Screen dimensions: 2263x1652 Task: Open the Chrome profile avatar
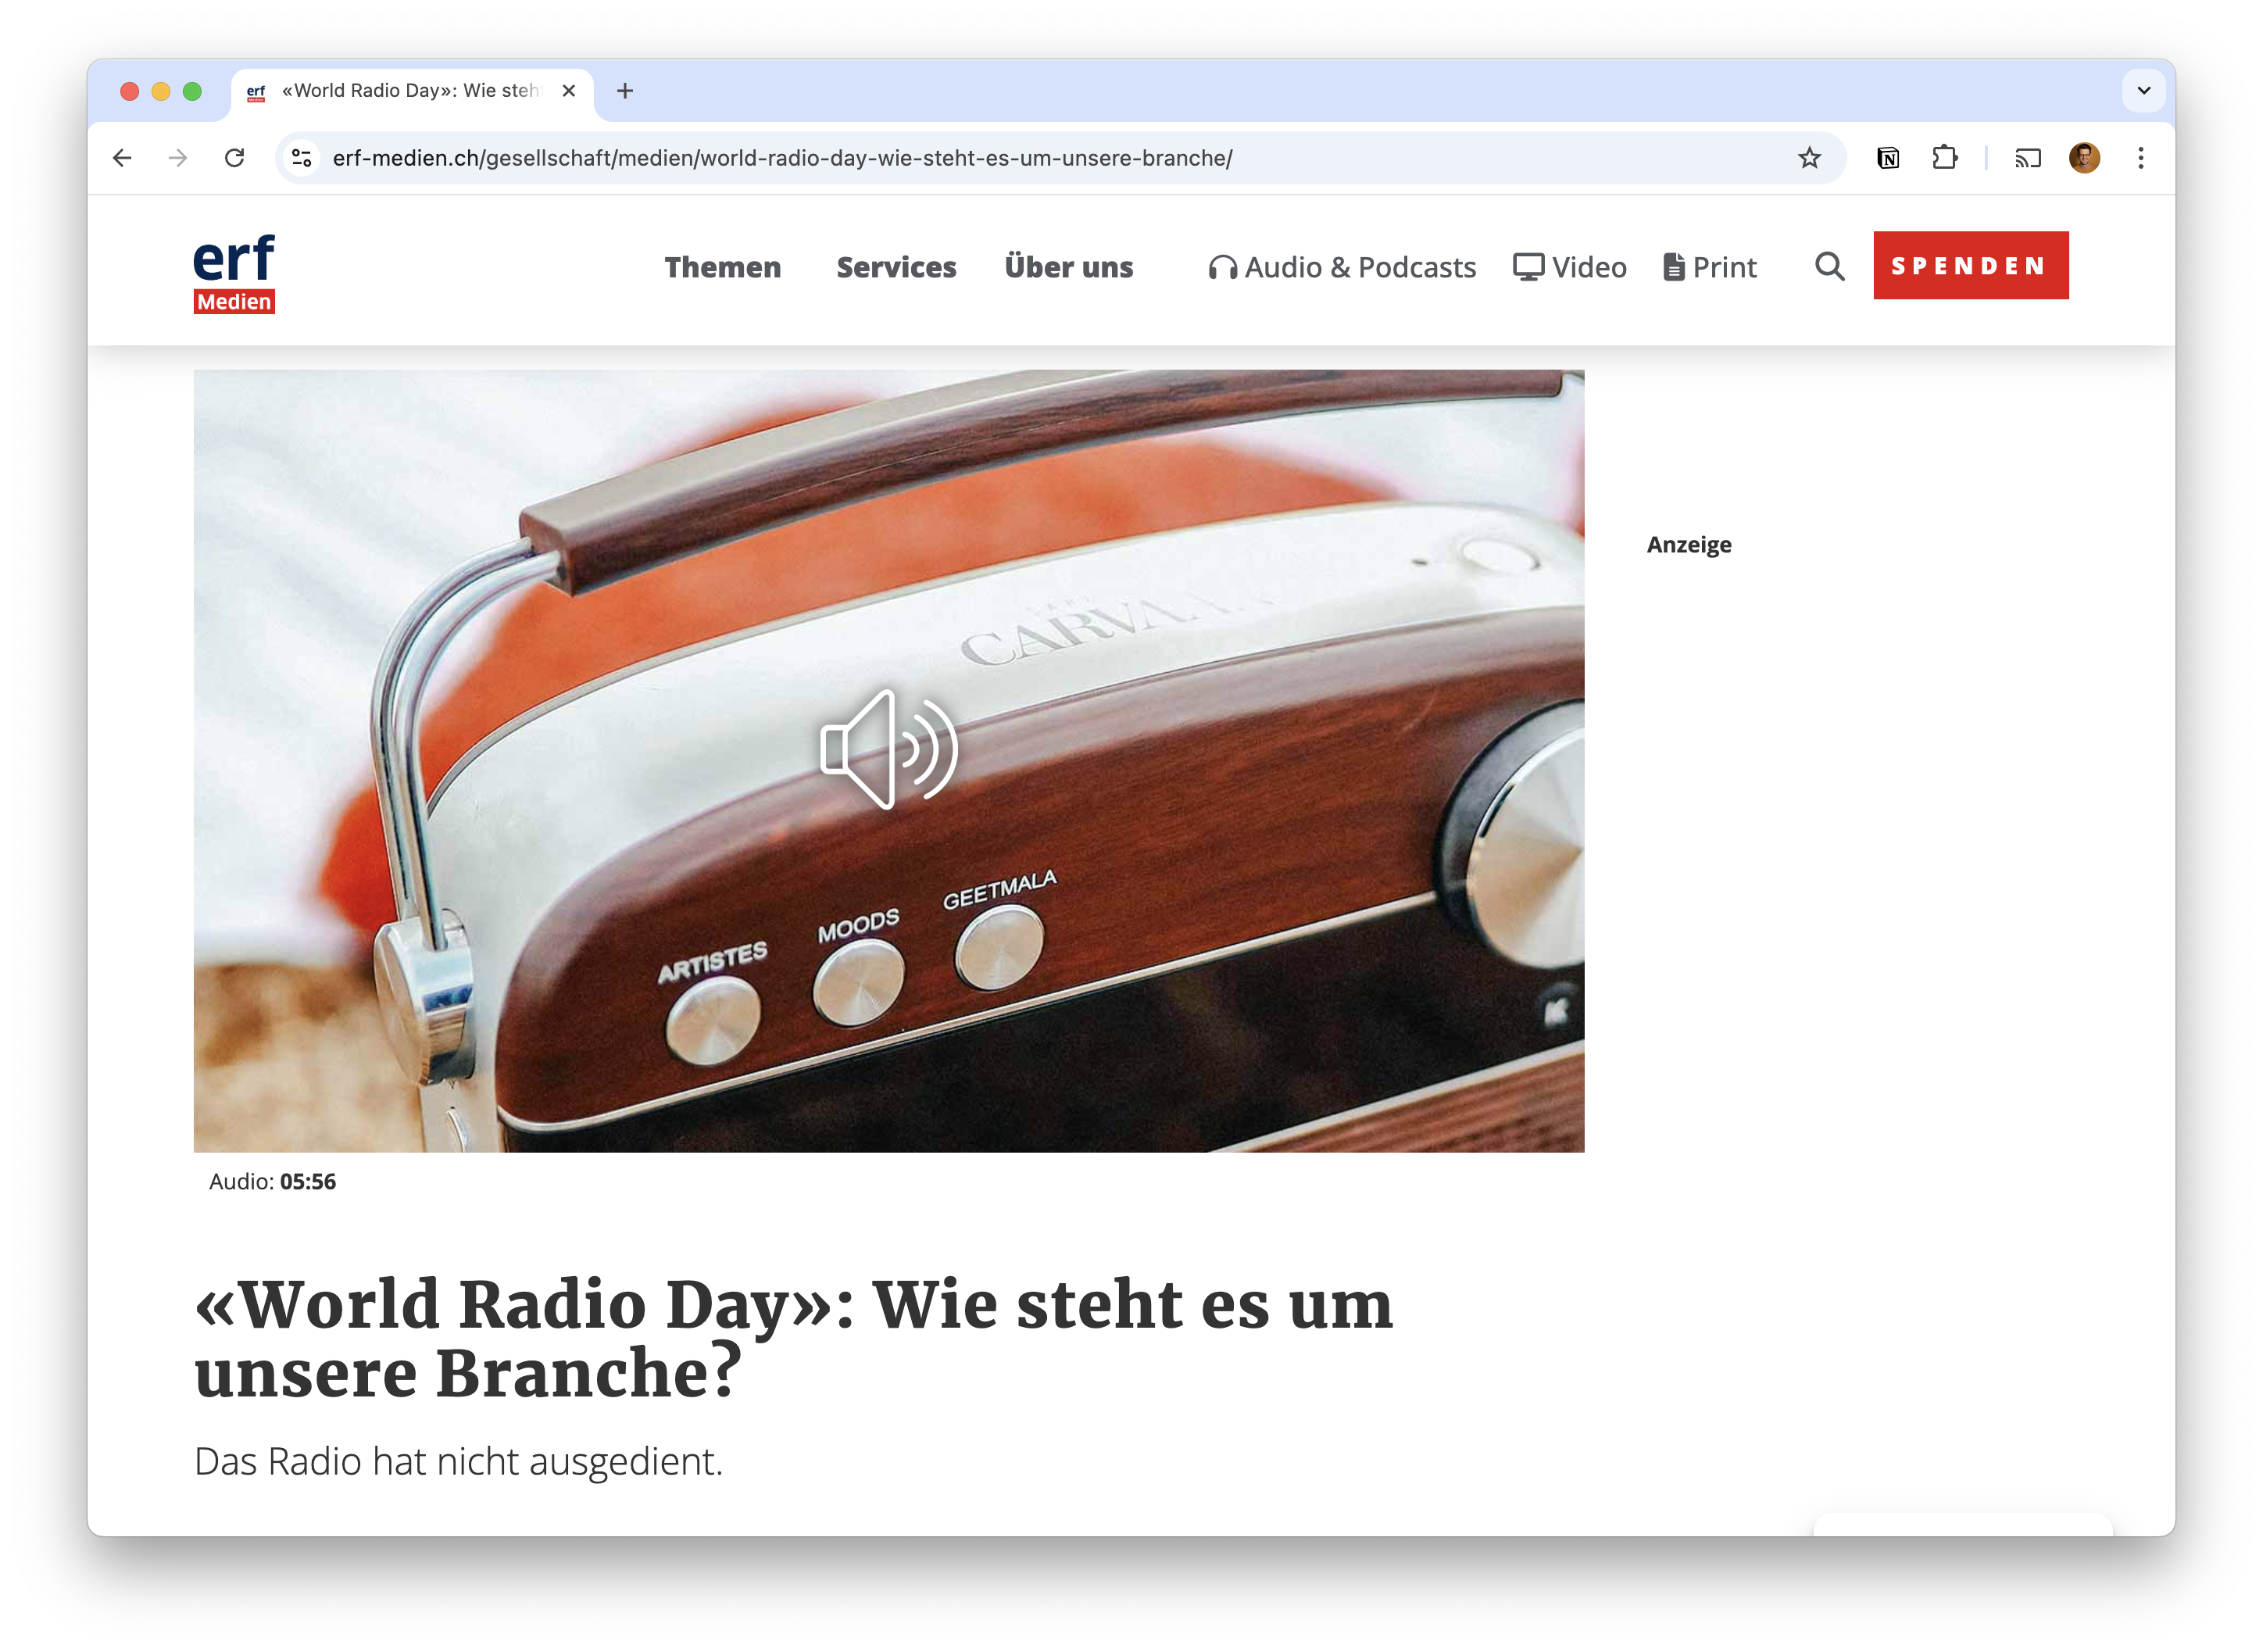click(2084, 158)
